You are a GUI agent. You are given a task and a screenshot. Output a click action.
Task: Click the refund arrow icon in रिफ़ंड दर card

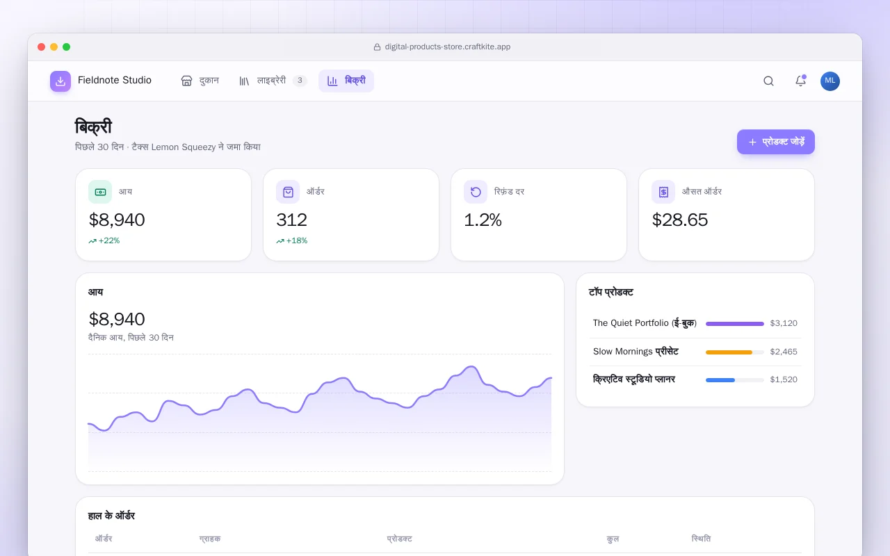(x=476, y=192)
